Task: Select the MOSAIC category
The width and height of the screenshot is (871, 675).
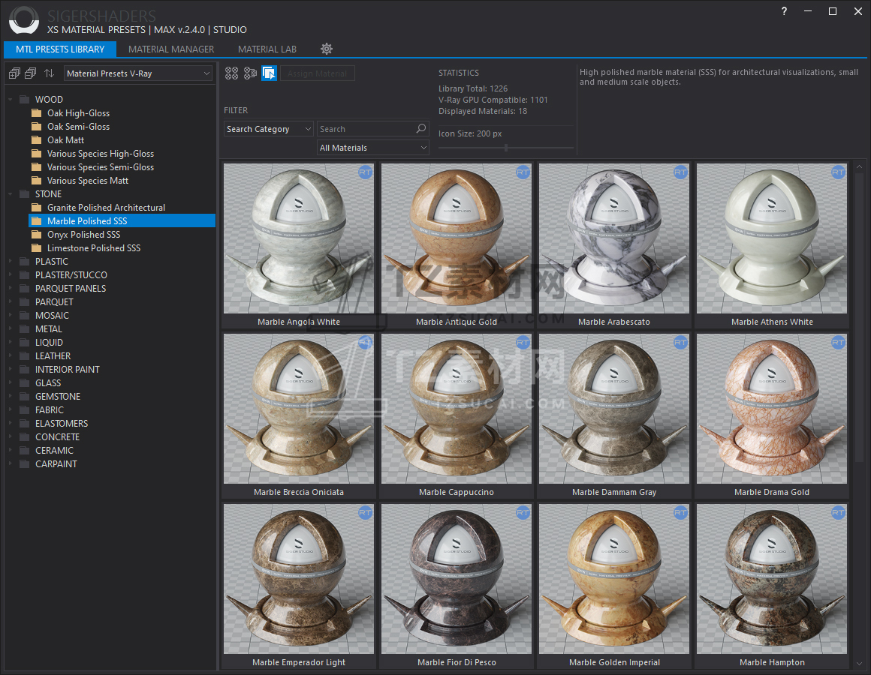Action: tap(53, 316)
